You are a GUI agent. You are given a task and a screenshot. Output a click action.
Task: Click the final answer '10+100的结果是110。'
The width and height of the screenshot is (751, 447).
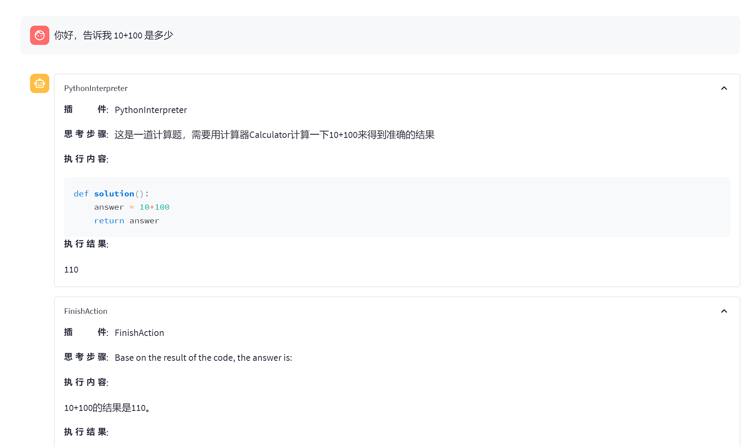pyautogui.click(x=107, y=408)
